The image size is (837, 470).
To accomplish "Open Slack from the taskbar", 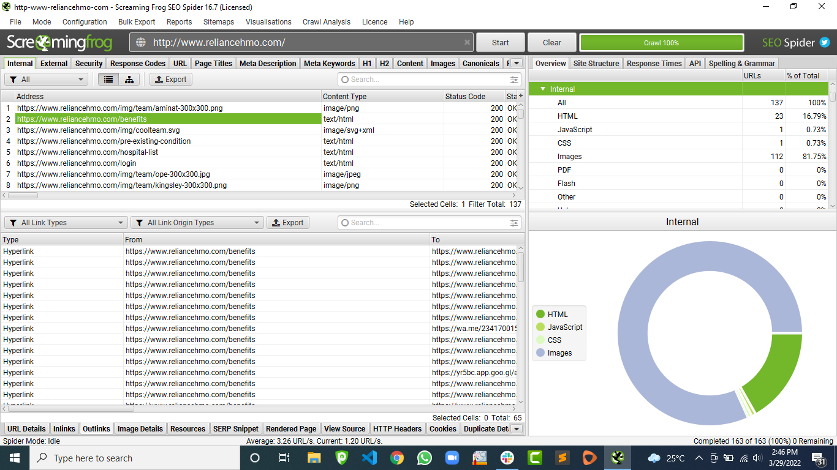I will click(507, 458).
